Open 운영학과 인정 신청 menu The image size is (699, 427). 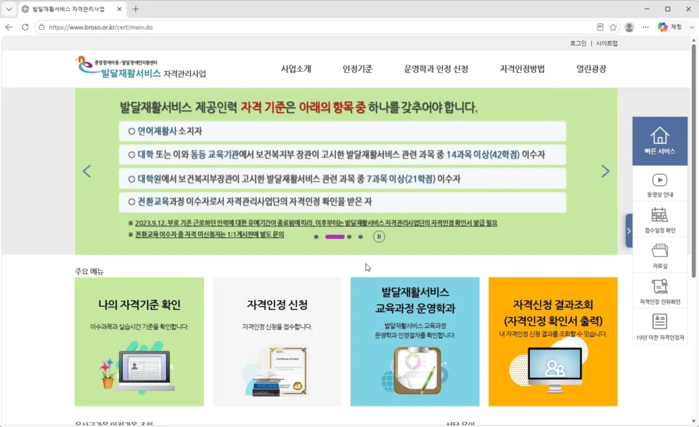pos(436,69)
